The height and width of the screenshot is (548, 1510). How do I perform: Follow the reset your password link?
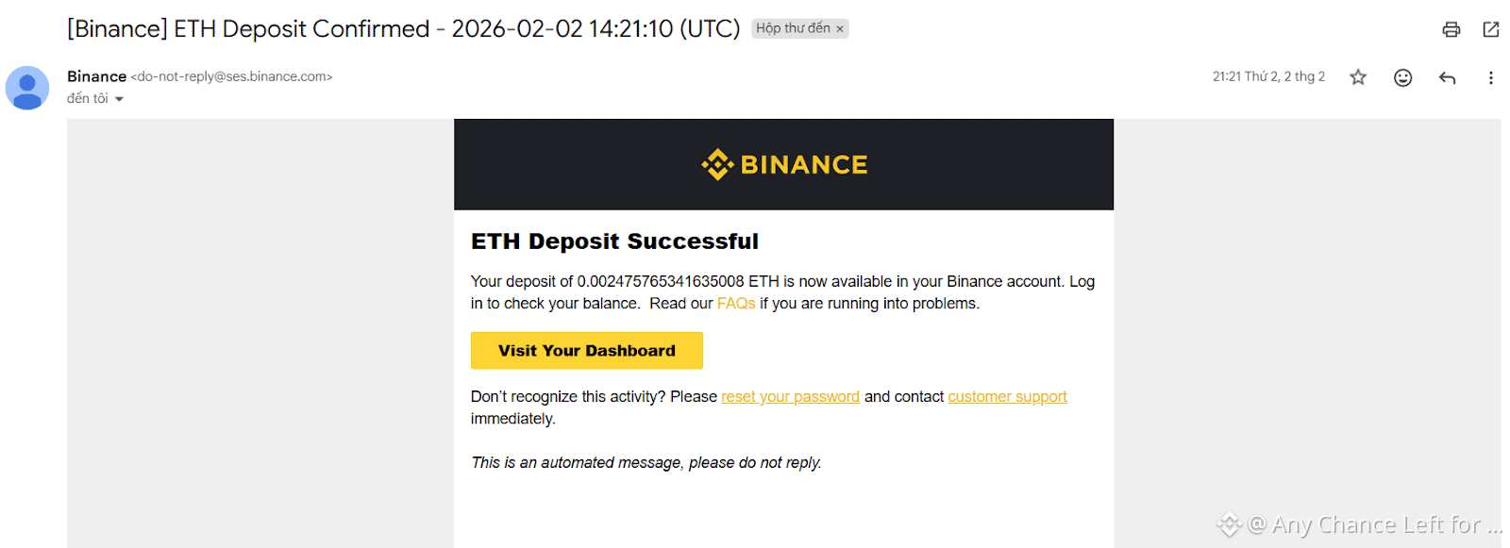790,397
